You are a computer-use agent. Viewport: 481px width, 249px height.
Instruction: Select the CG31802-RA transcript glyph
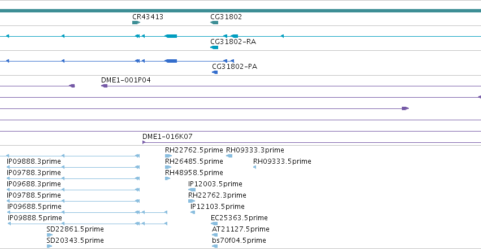pos(214,47)
